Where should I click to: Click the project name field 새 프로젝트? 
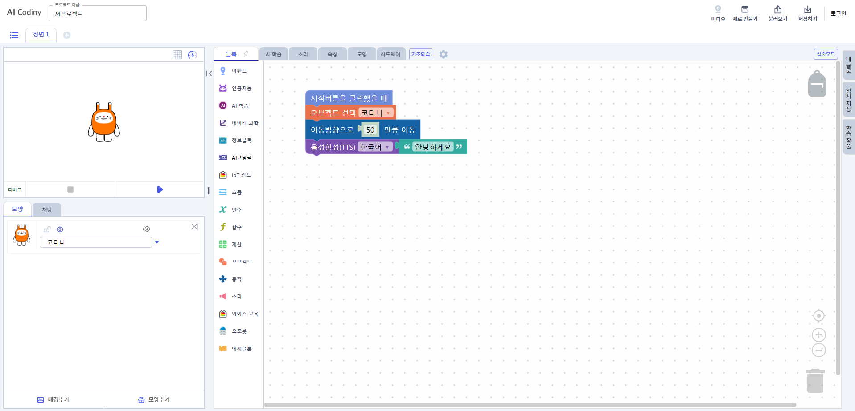(x=98, y=13)
